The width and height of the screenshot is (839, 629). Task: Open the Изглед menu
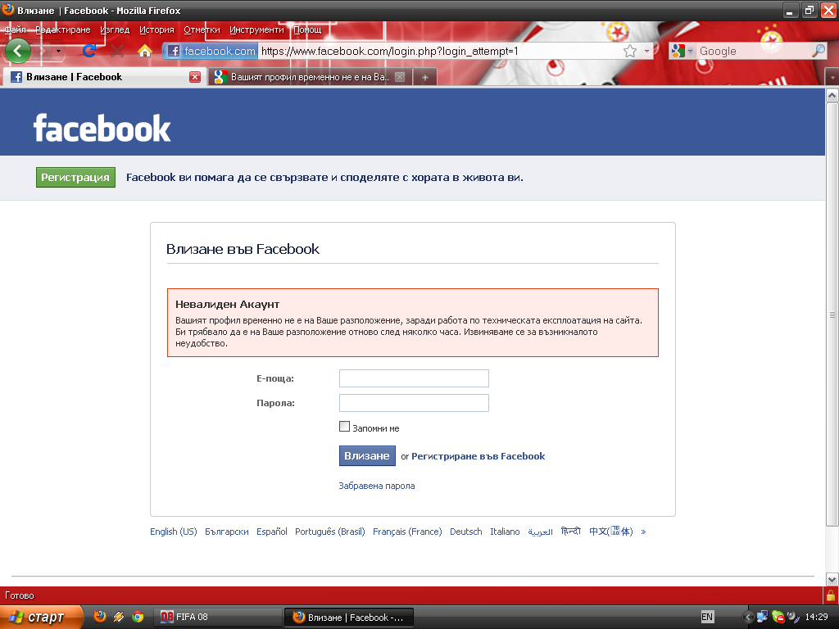115,29
